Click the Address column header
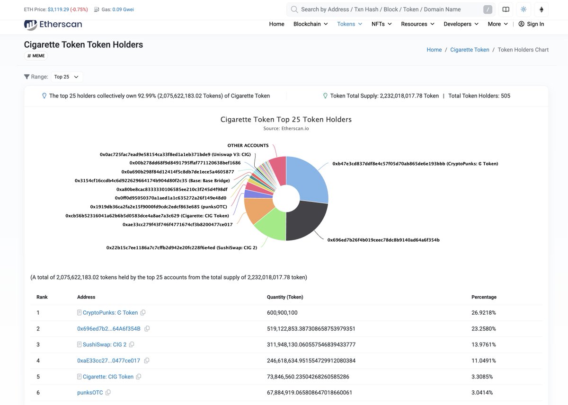 [86, 297]
